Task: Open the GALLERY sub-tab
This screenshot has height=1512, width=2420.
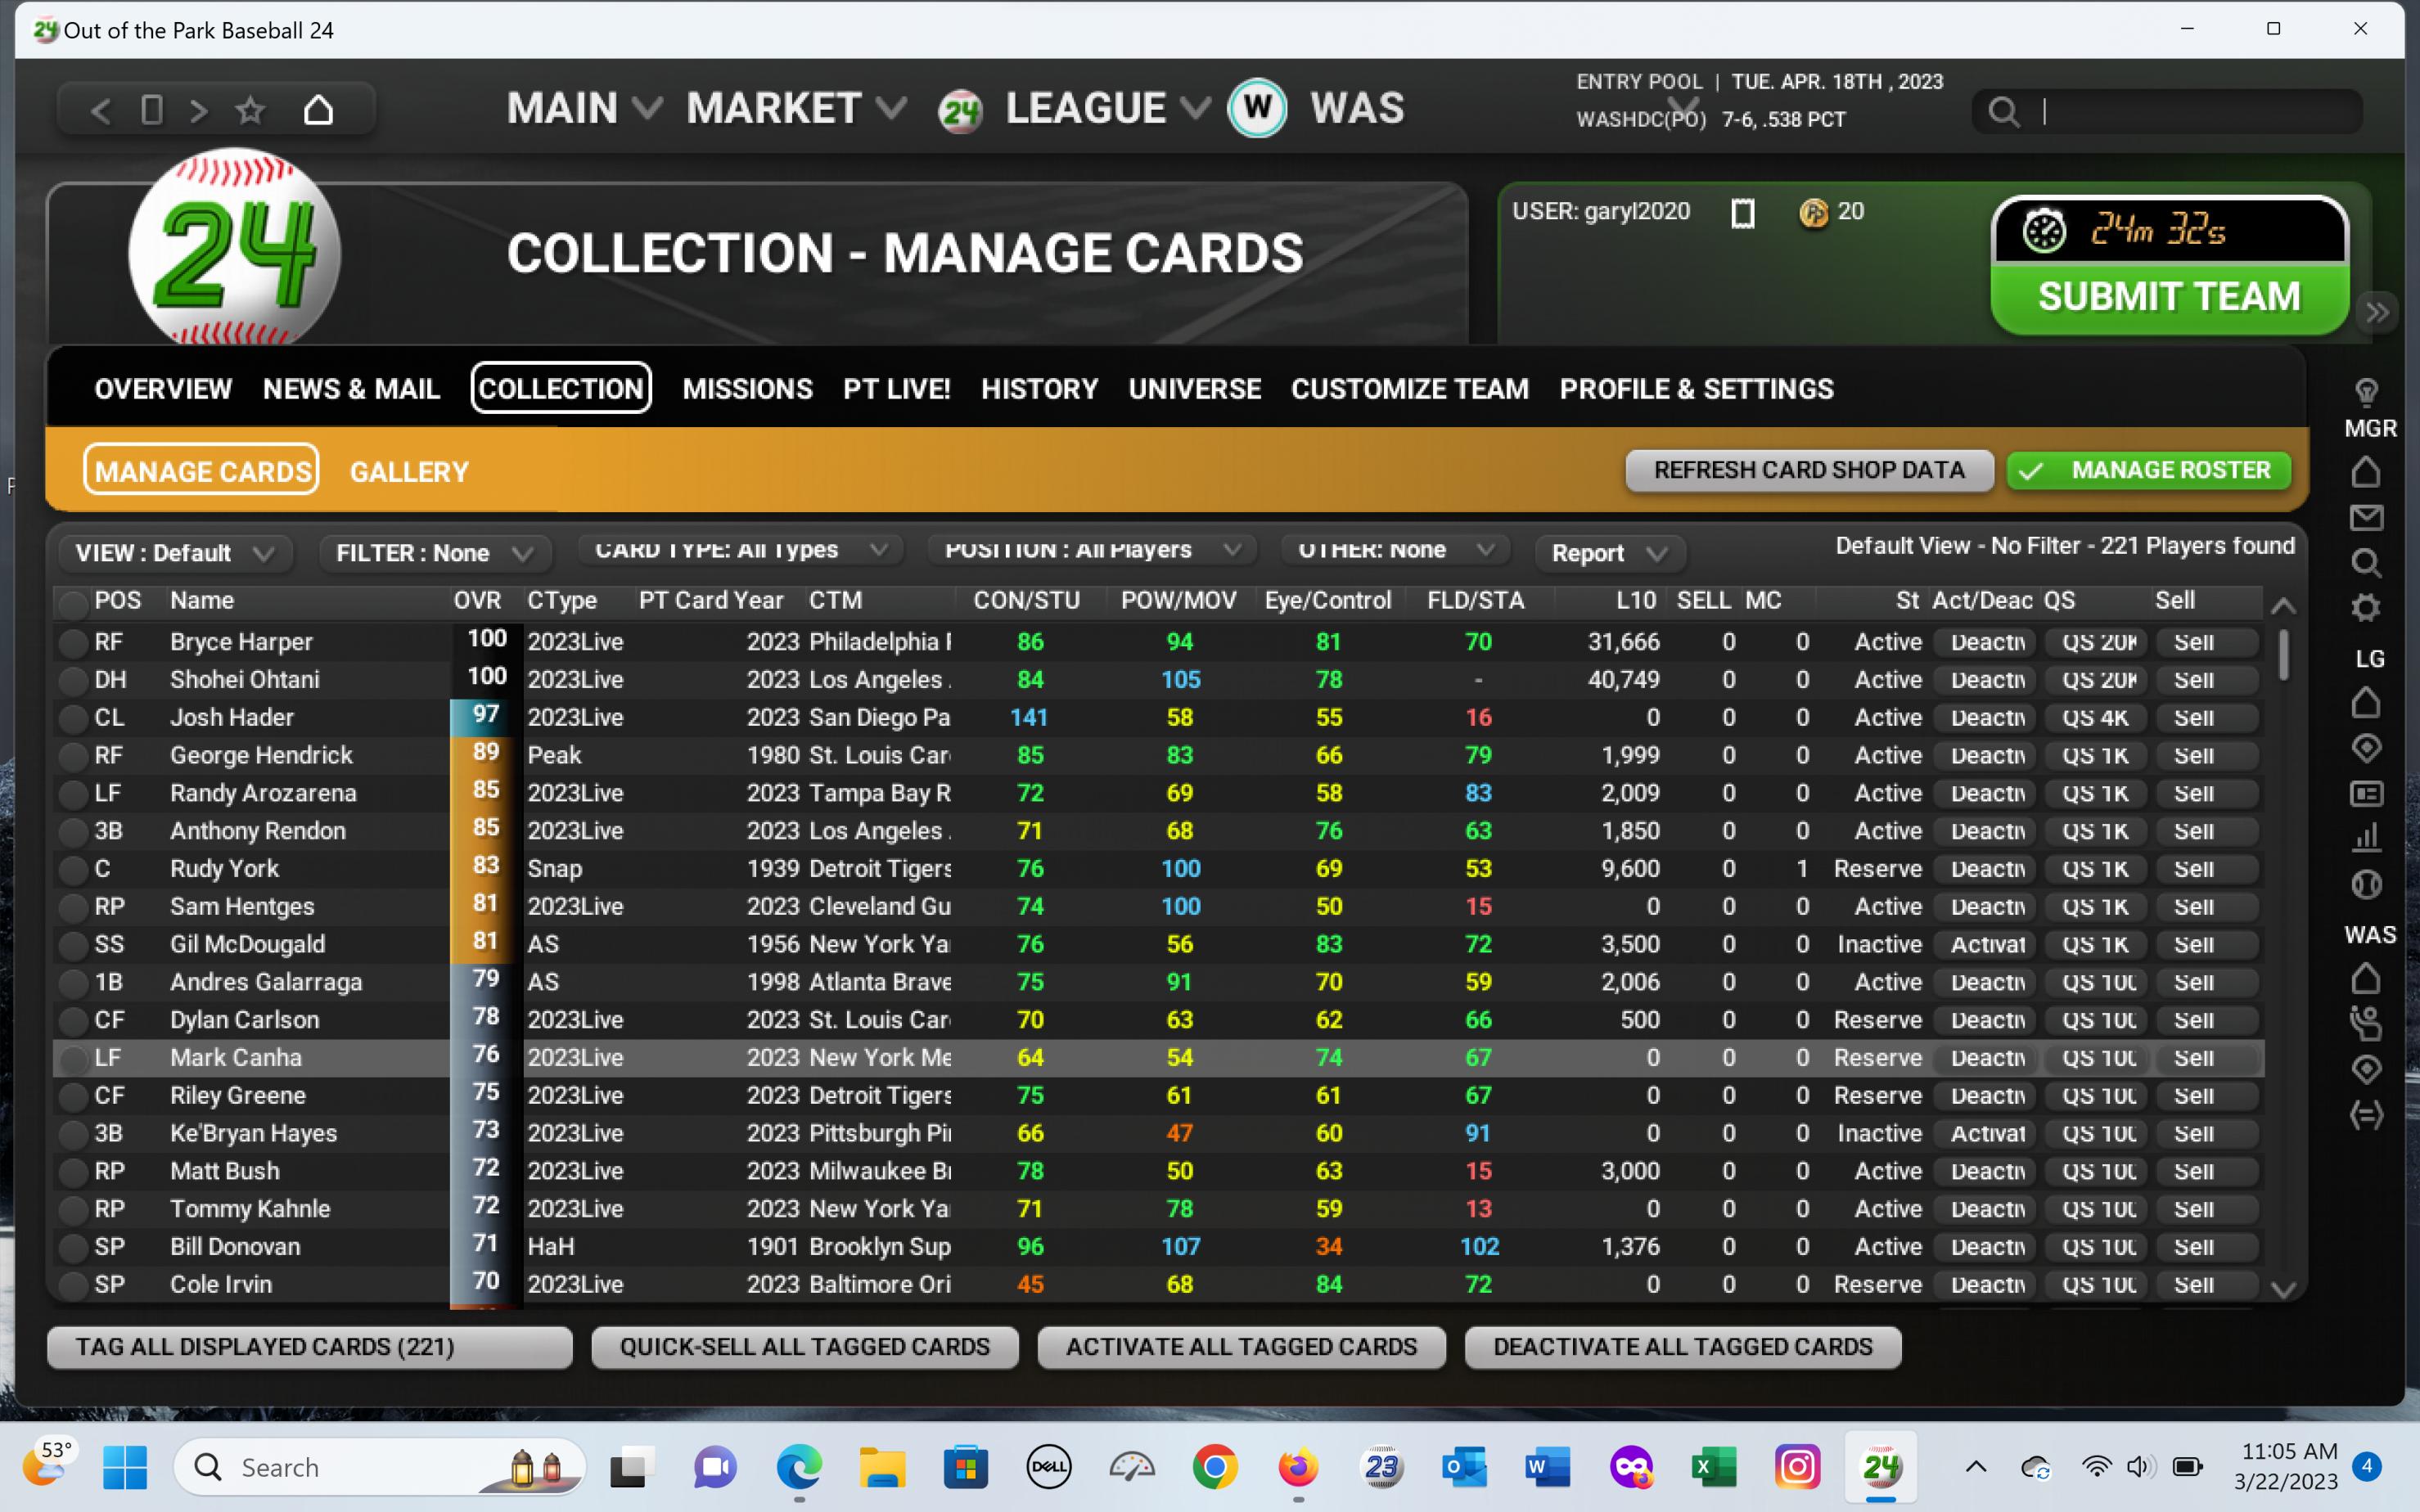Action: coord(409,472)
